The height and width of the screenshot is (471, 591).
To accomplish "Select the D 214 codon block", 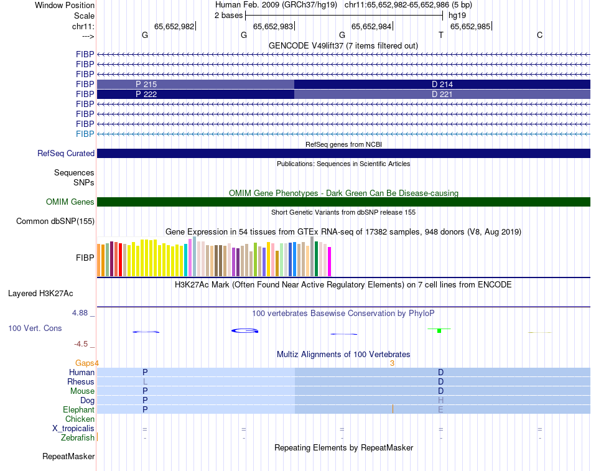I will pyautogui.click(x=442, y=84).
